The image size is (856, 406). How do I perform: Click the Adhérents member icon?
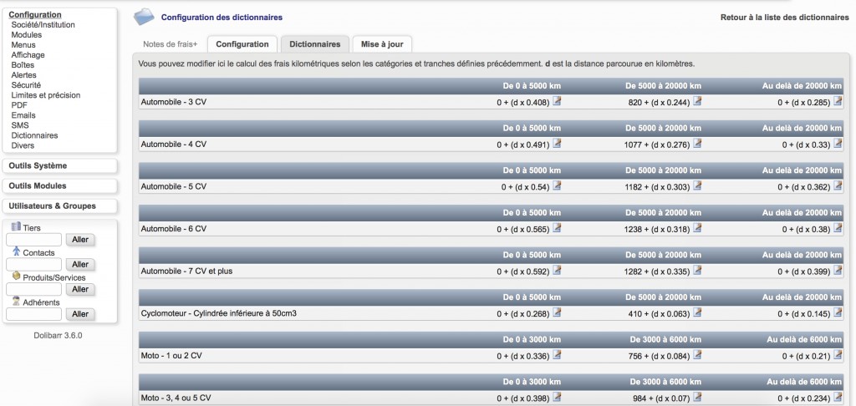[x=17, y=302]
